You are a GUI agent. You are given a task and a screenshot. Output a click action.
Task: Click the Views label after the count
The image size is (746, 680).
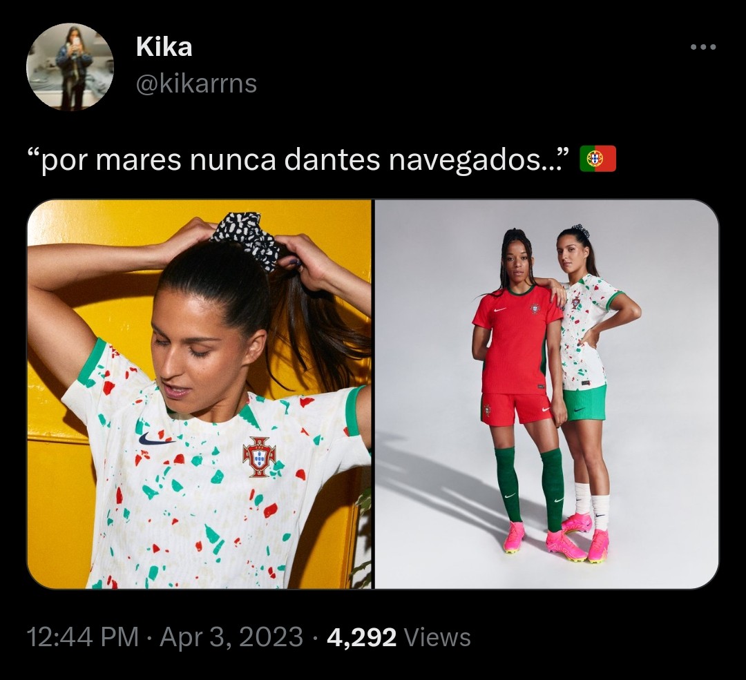click(437, 637)
